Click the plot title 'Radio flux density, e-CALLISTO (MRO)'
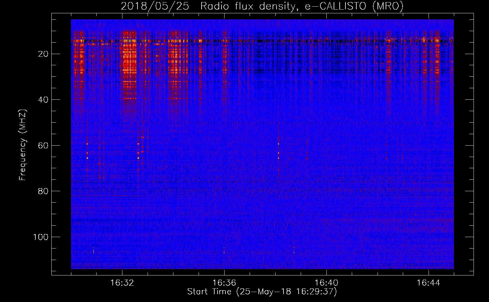 [x=302, y=6]
